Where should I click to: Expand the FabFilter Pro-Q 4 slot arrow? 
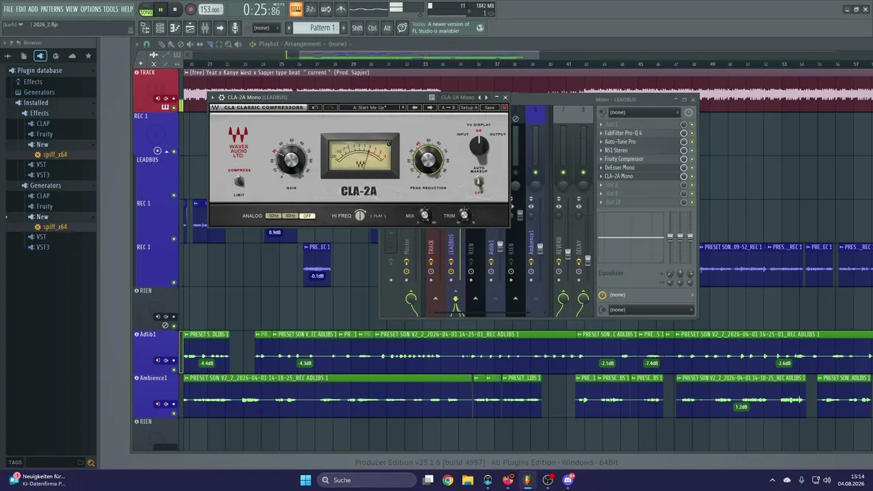point(601,133)
